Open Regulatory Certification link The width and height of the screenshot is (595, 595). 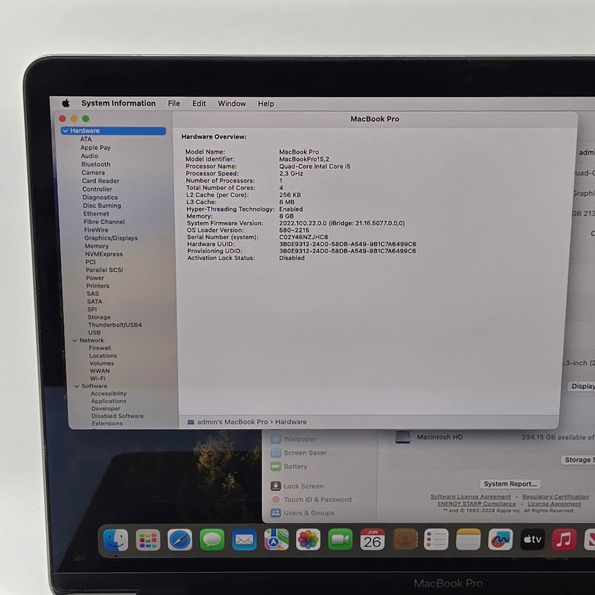pyautogui.click(x=555, y=497)
